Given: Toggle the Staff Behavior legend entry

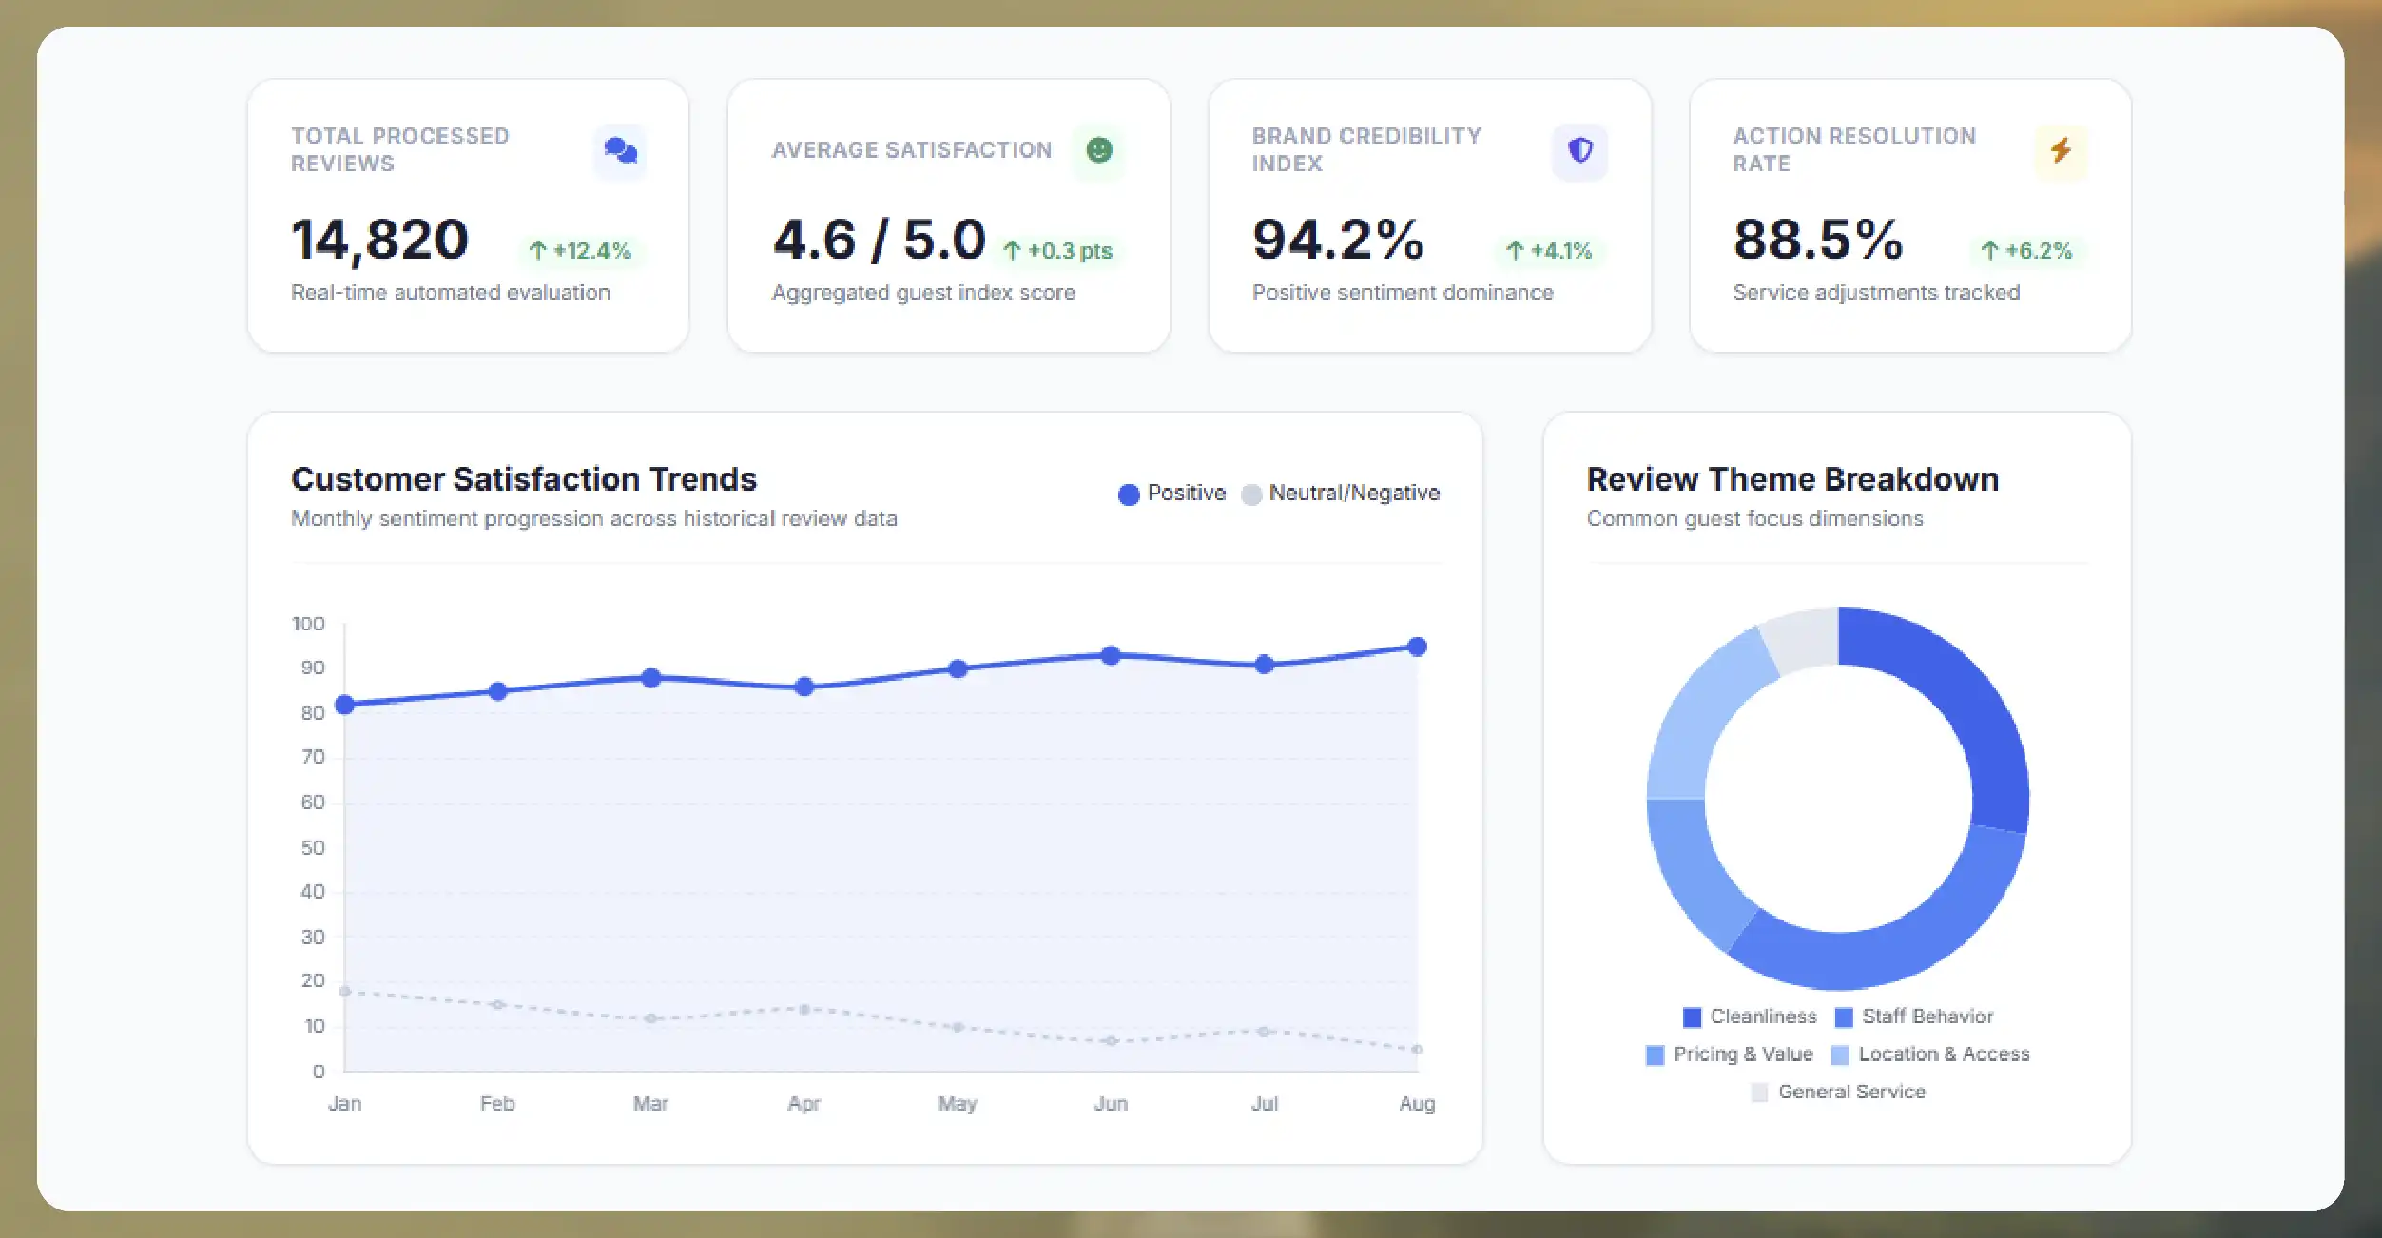Looking at the screenshot, I should [x=1913, y=1016].
